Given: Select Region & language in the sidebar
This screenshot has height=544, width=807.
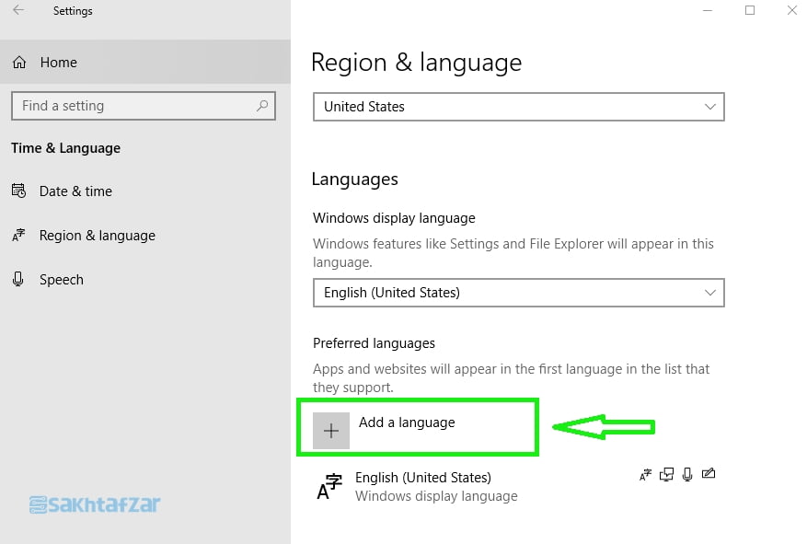Looking at the screenshot, I should pos(97,236).
